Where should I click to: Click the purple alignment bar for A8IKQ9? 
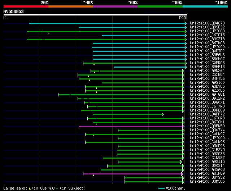pyautogui.click(x=132, y=174)
